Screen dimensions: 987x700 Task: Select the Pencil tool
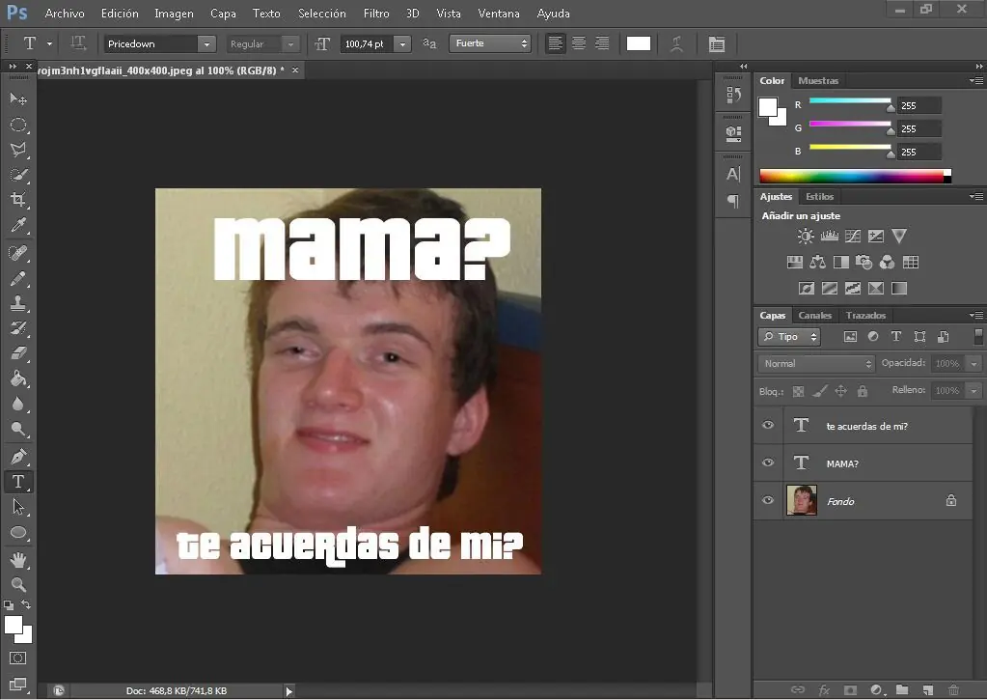(18, 278)
